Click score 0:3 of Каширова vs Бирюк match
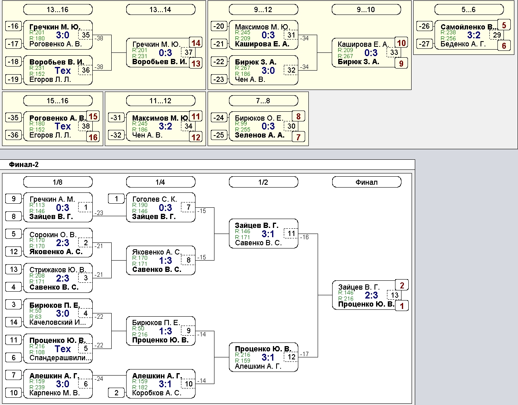Viewport: 518px width, 405px height. [x=371, y=53]
